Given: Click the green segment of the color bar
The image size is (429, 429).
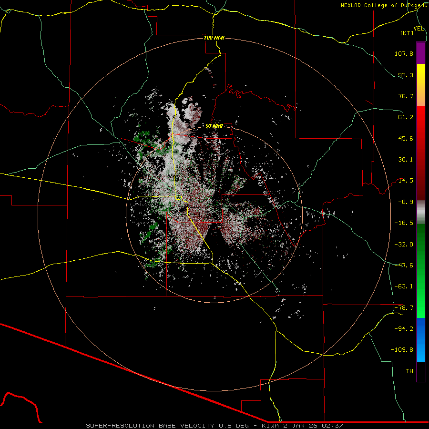Looking at the screenshot, I should (421, 271).
